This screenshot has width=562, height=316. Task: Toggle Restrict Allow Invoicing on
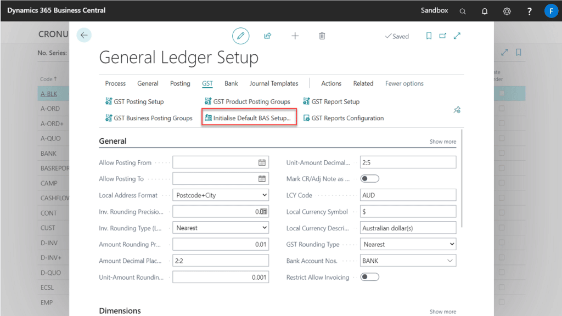pyautogui.click(x=369, y=277)
